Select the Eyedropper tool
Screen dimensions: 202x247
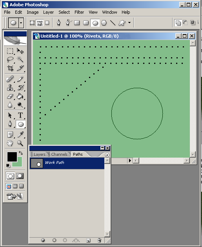[20, 135]
